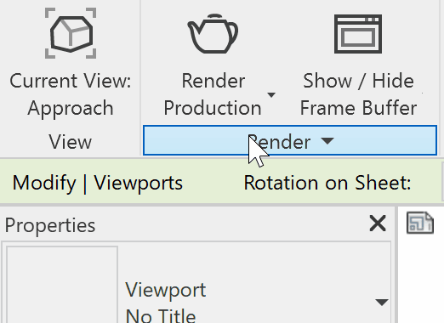This screenshot has width=444, height=323.
Task: Click the Current View house cube icon
Action: click(x=71, y=33)
